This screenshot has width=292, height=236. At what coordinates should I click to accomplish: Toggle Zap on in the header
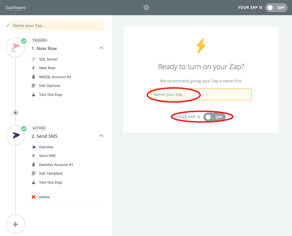tap(276, 8)
